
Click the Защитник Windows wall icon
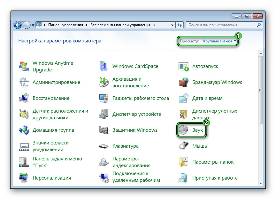click(104, 130)
